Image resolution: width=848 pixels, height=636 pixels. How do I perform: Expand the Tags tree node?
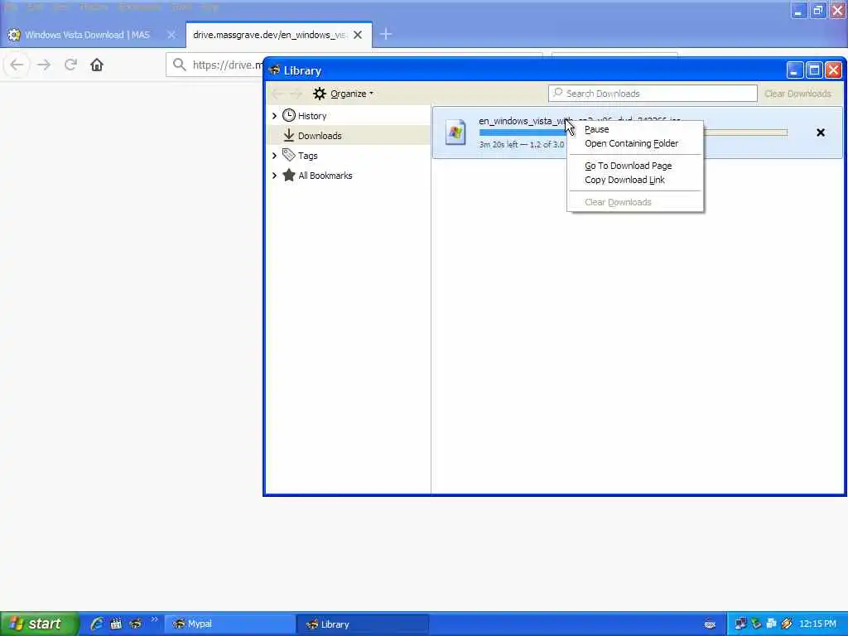tap(274, 156)
